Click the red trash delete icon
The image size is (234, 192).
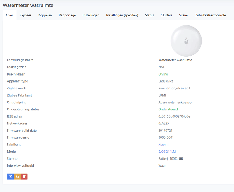(x=24, y=176)
